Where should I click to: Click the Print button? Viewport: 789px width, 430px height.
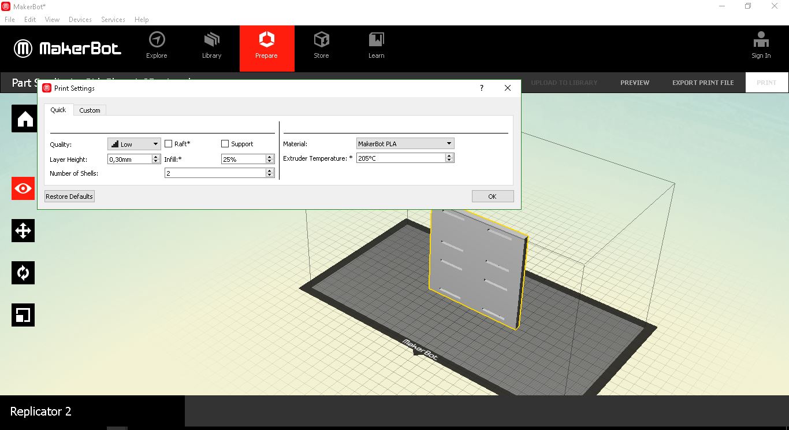coord(767,83)
